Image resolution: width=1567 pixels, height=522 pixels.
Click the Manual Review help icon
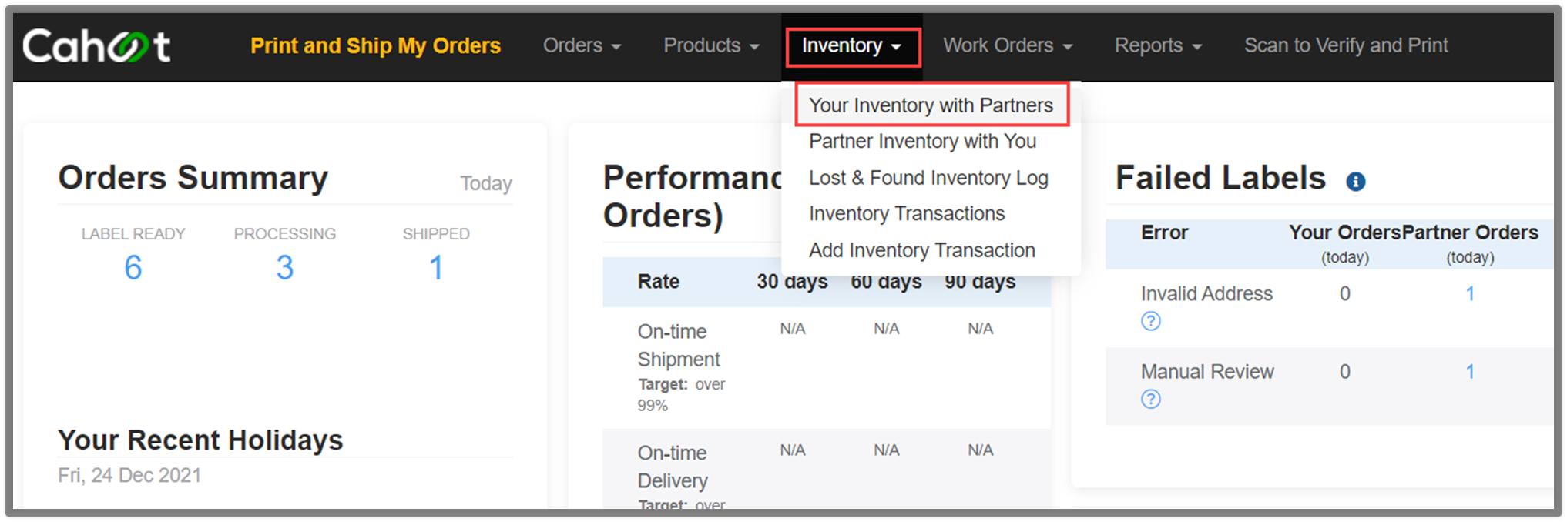point(1150,399)
